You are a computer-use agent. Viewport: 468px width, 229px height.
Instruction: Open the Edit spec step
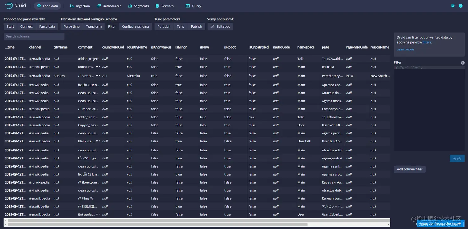(220, 27)
